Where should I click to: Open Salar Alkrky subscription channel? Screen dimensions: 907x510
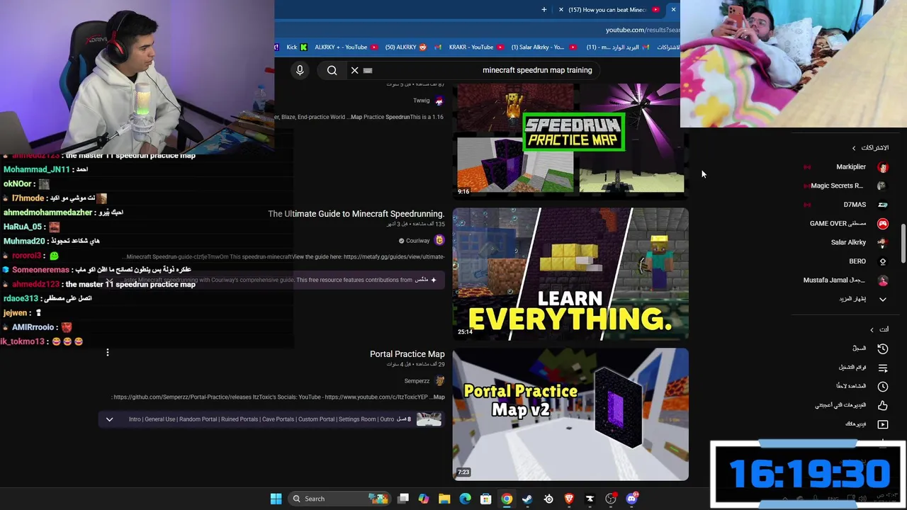848,242
